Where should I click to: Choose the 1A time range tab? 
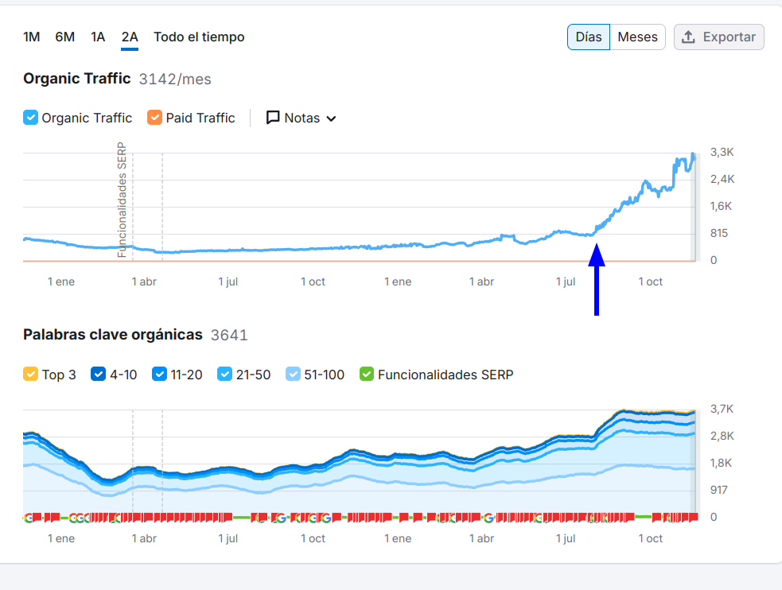[x=98, y=37]
